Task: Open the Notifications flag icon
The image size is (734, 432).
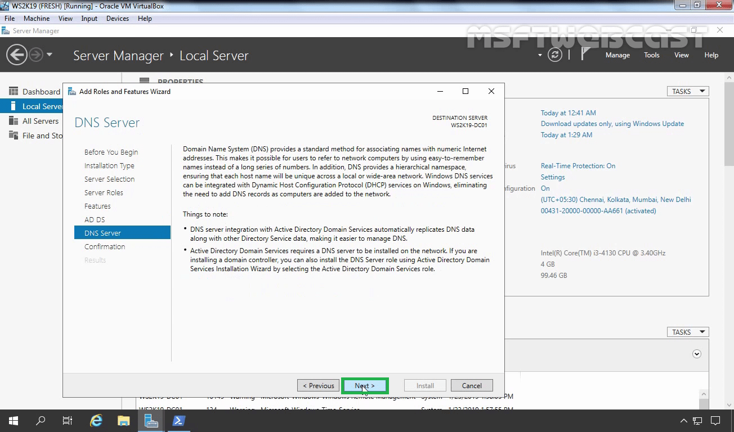Action: (586, 54)
